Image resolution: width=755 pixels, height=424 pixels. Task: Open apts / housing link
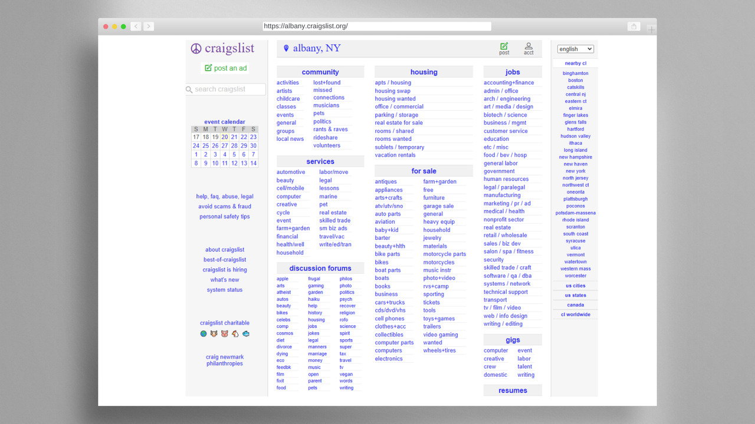click(x=393, y=83)
